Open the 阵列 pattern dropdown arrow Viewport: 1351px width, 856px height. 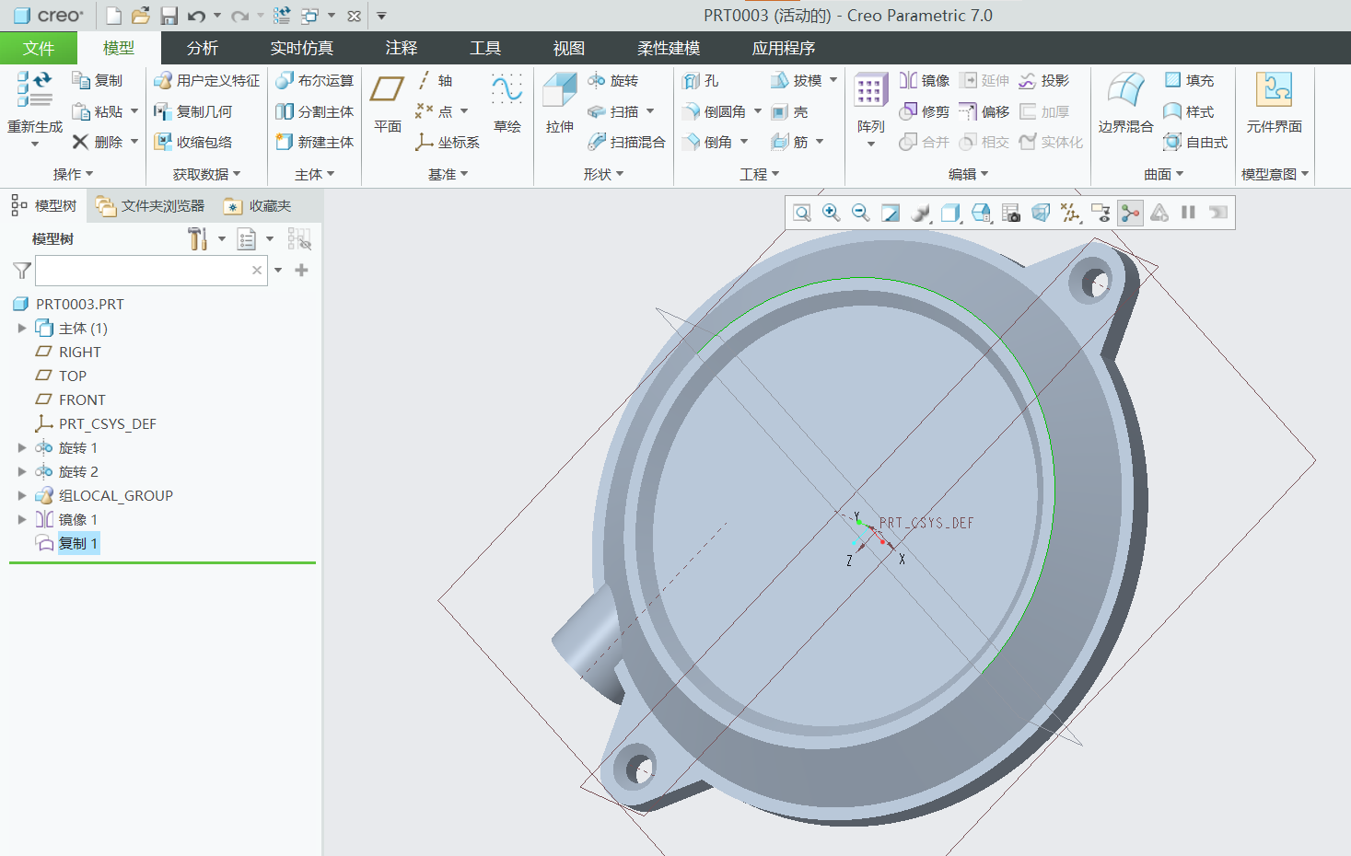tap(871, 145)
